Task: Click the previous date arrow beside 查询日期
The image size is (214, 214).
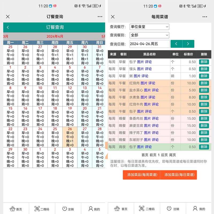Action: click(177, 44)
